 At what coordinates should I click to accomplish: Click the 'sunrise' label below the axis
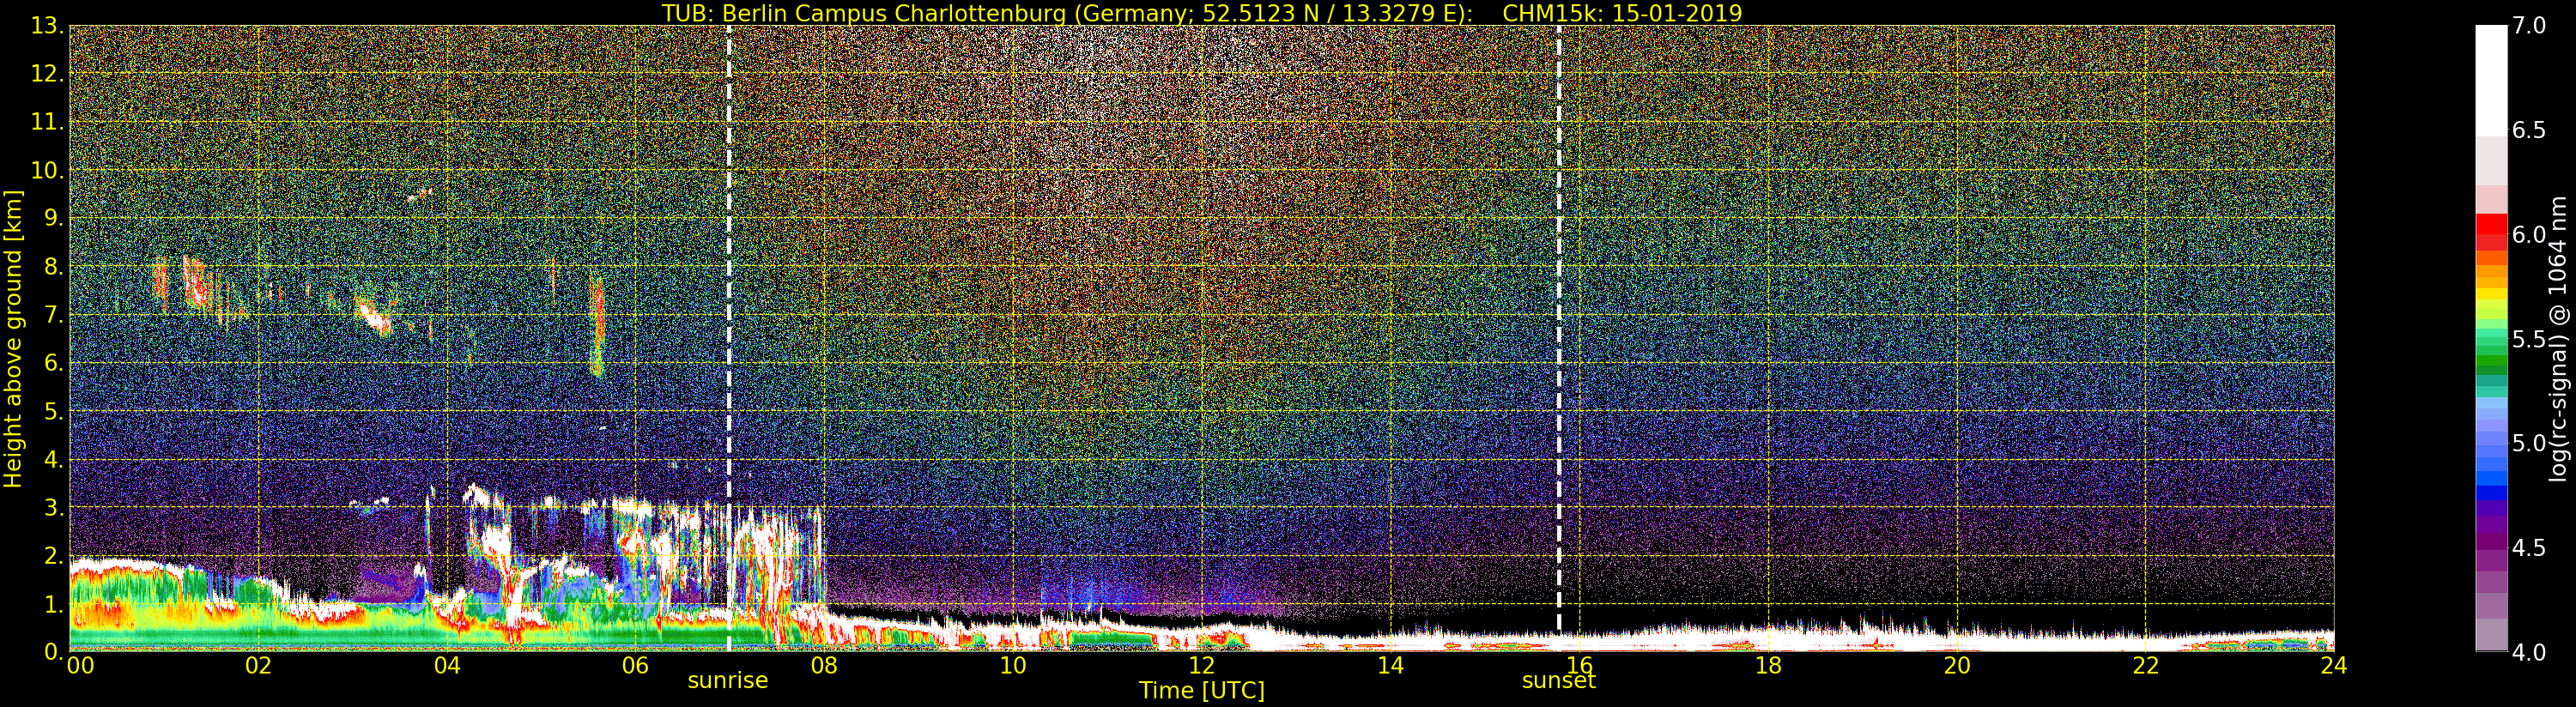click(x=727, y=681)
